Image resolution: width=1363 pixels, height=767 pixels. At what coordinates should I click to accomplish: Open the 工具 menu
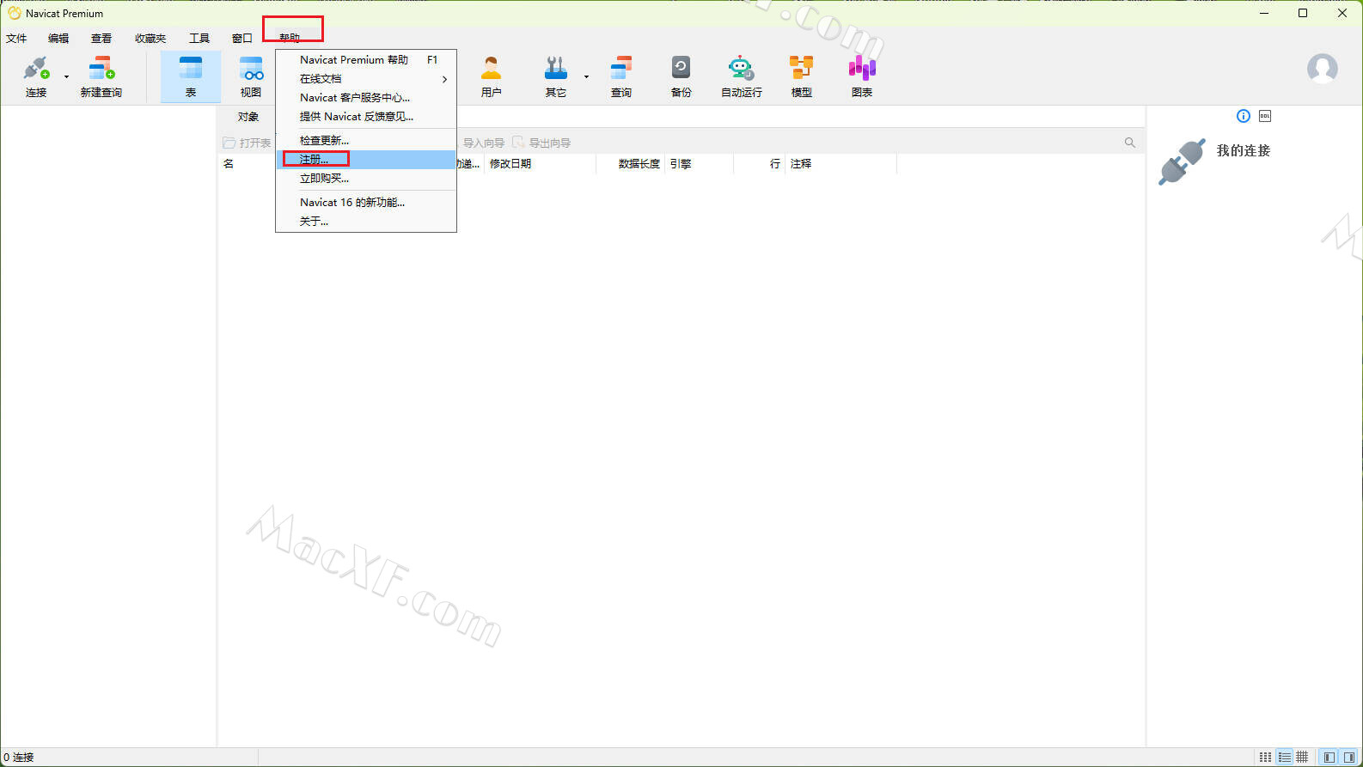coord(199,38)
